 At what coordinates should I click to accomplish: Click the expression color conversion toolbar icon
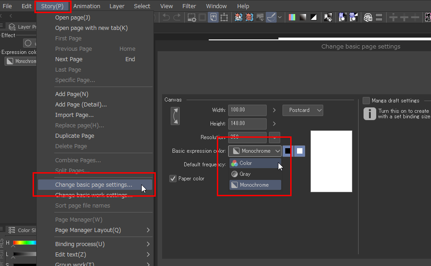tap(328, 17)
